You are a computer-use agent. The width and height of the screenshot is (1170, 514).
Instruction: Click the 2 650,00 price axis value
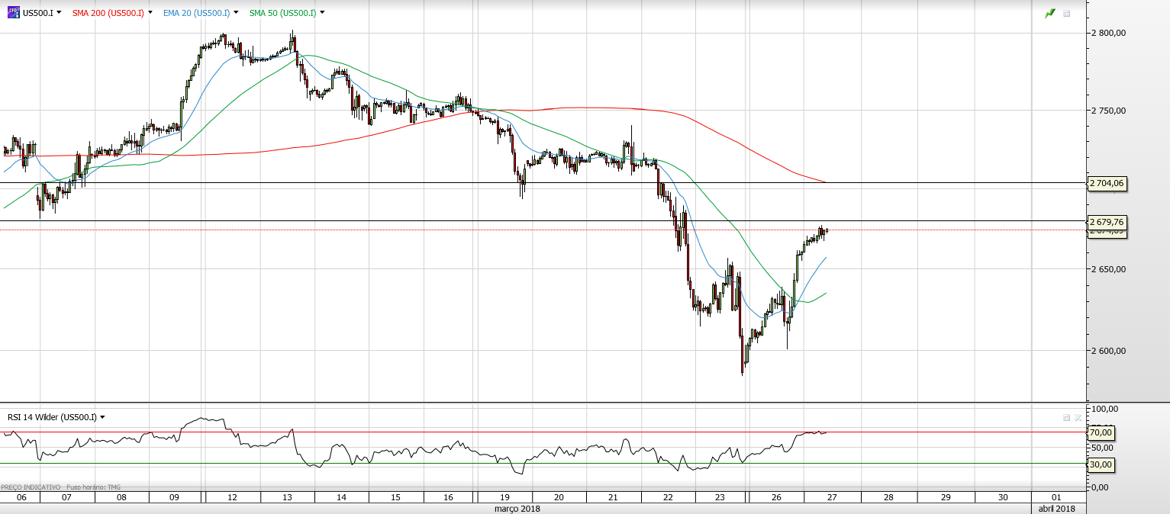tap(1110, 269)
